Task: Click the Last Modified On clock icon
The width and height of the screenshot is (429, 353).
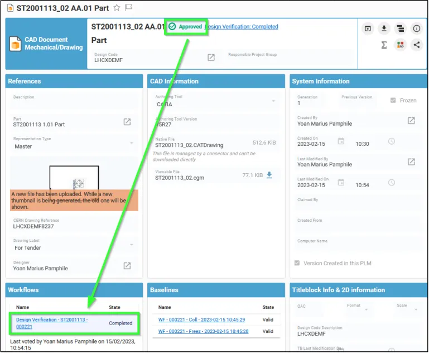Action: click(392, 183)
